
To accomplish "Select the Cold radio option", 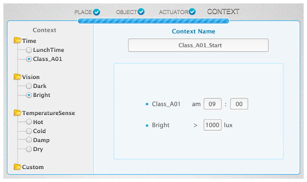I will coord(29,131).
